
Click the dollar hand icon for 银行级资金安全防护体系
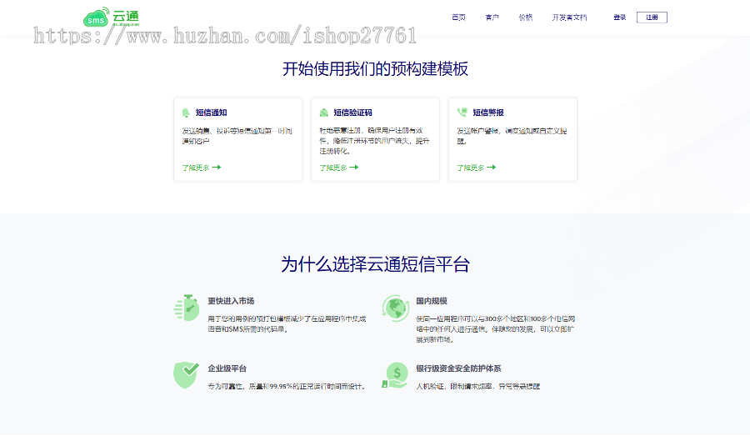click(395, 375)
